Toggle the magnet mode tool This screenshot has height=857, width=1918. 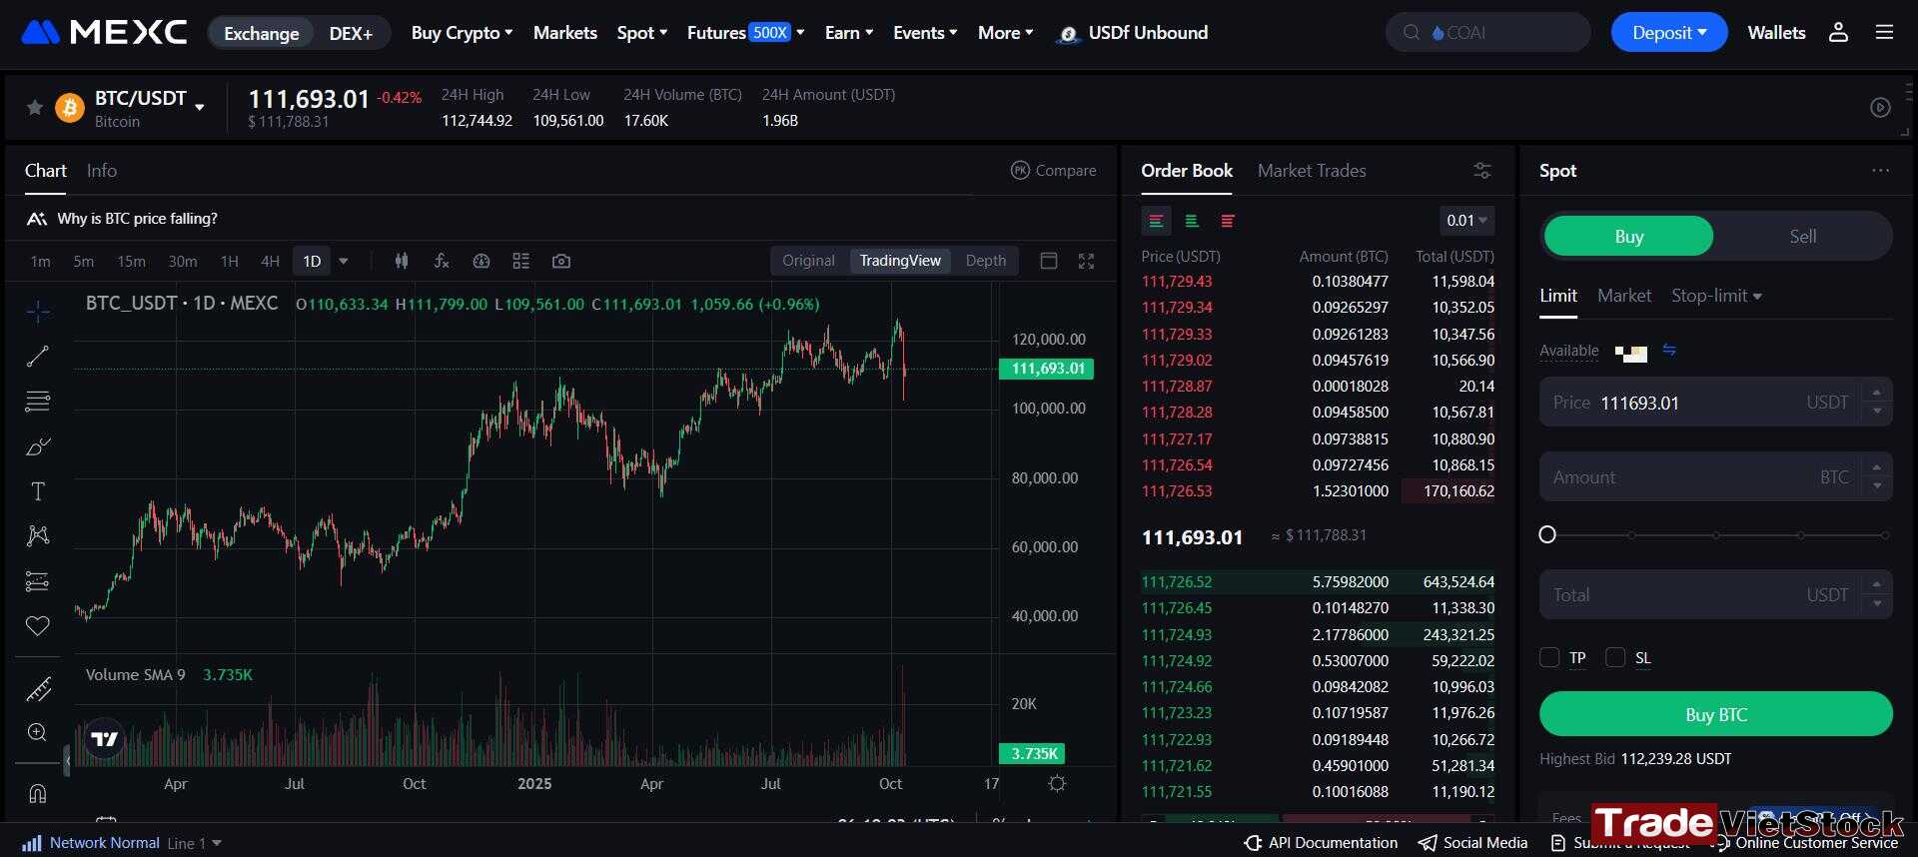pyautogui.click(x=38, y=794)
